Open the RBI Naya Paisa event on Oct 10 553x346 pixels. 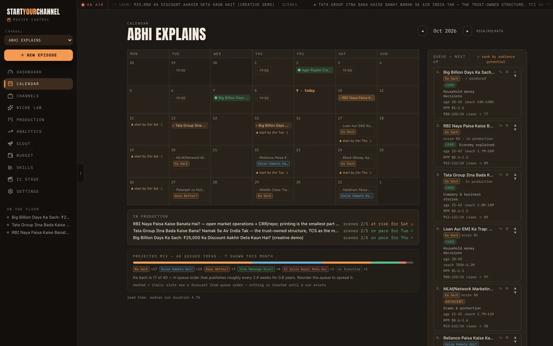[356, 98]
